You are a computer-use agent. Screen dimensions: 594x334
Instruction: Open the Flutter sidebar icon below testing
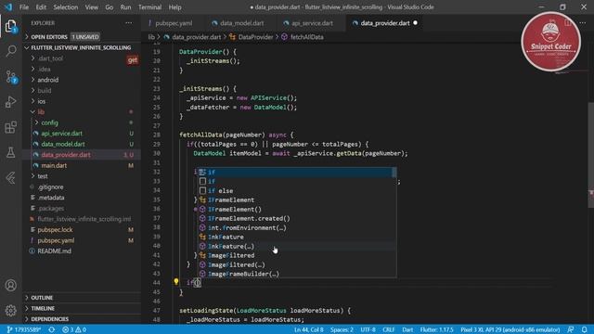coord(10,177)
